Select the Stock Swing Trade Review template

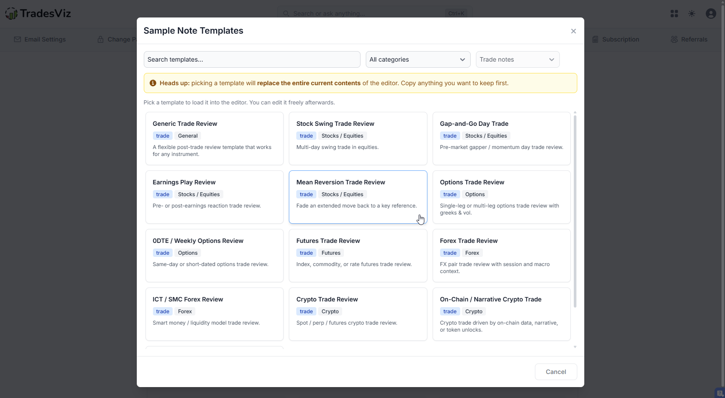358,138
